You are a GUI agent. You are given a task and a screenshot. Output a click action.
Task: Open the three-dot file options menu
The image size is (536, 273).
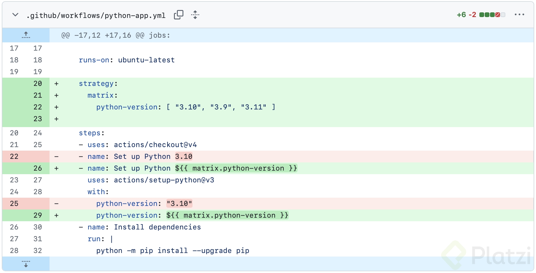point(519,15)
